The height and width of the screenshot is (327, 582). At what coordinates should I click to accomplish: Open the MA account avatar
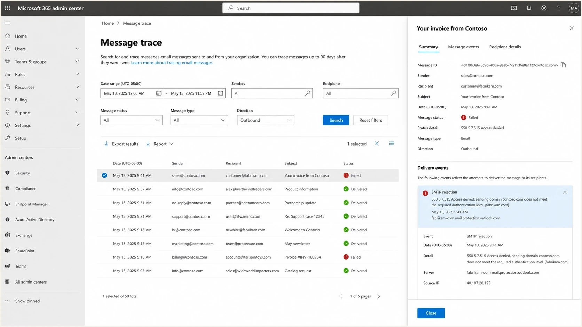[x=574, y=8]
